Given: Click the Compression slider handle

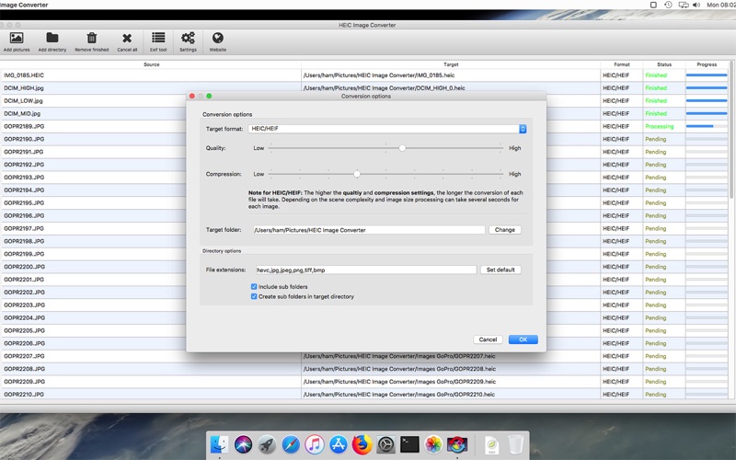Looking at the screenshot, I should (357, 174).
